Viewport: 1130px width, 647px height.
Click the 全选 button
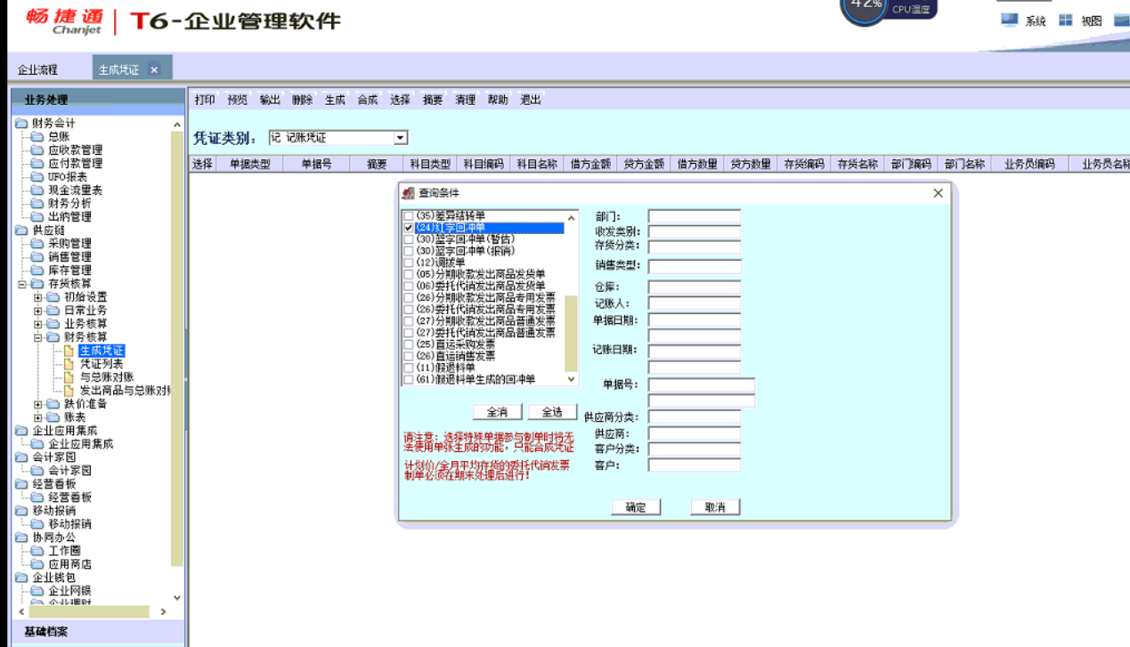[x=552, y=412]
